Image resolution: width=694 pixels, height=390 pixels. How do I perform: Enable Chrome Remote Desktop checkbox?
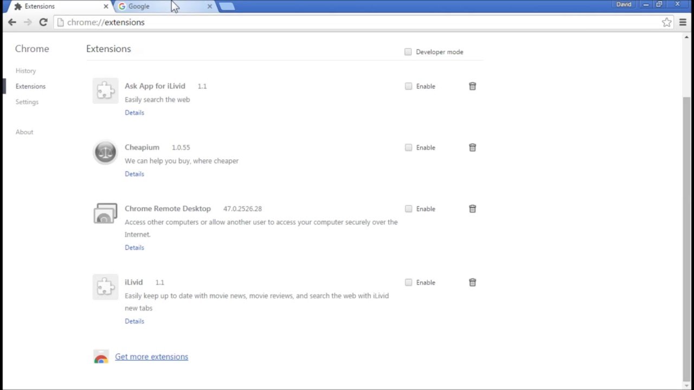[408, 209]
